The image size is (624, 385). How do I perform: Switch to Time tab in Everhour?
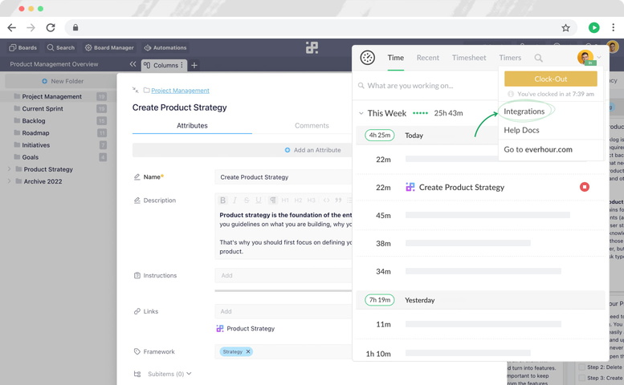396,58
